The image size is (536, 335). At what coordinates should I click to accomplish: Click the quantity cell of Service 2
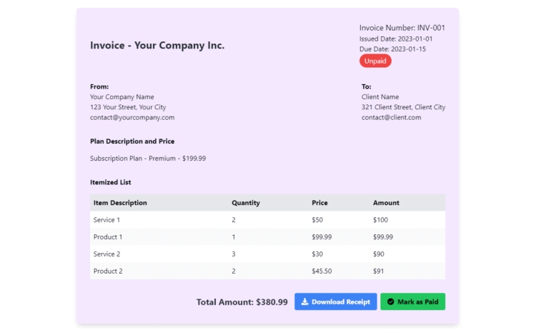click(x=234, y=254)
